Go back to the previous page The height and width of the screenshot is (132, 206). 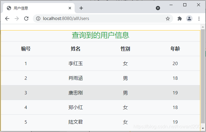7,19
